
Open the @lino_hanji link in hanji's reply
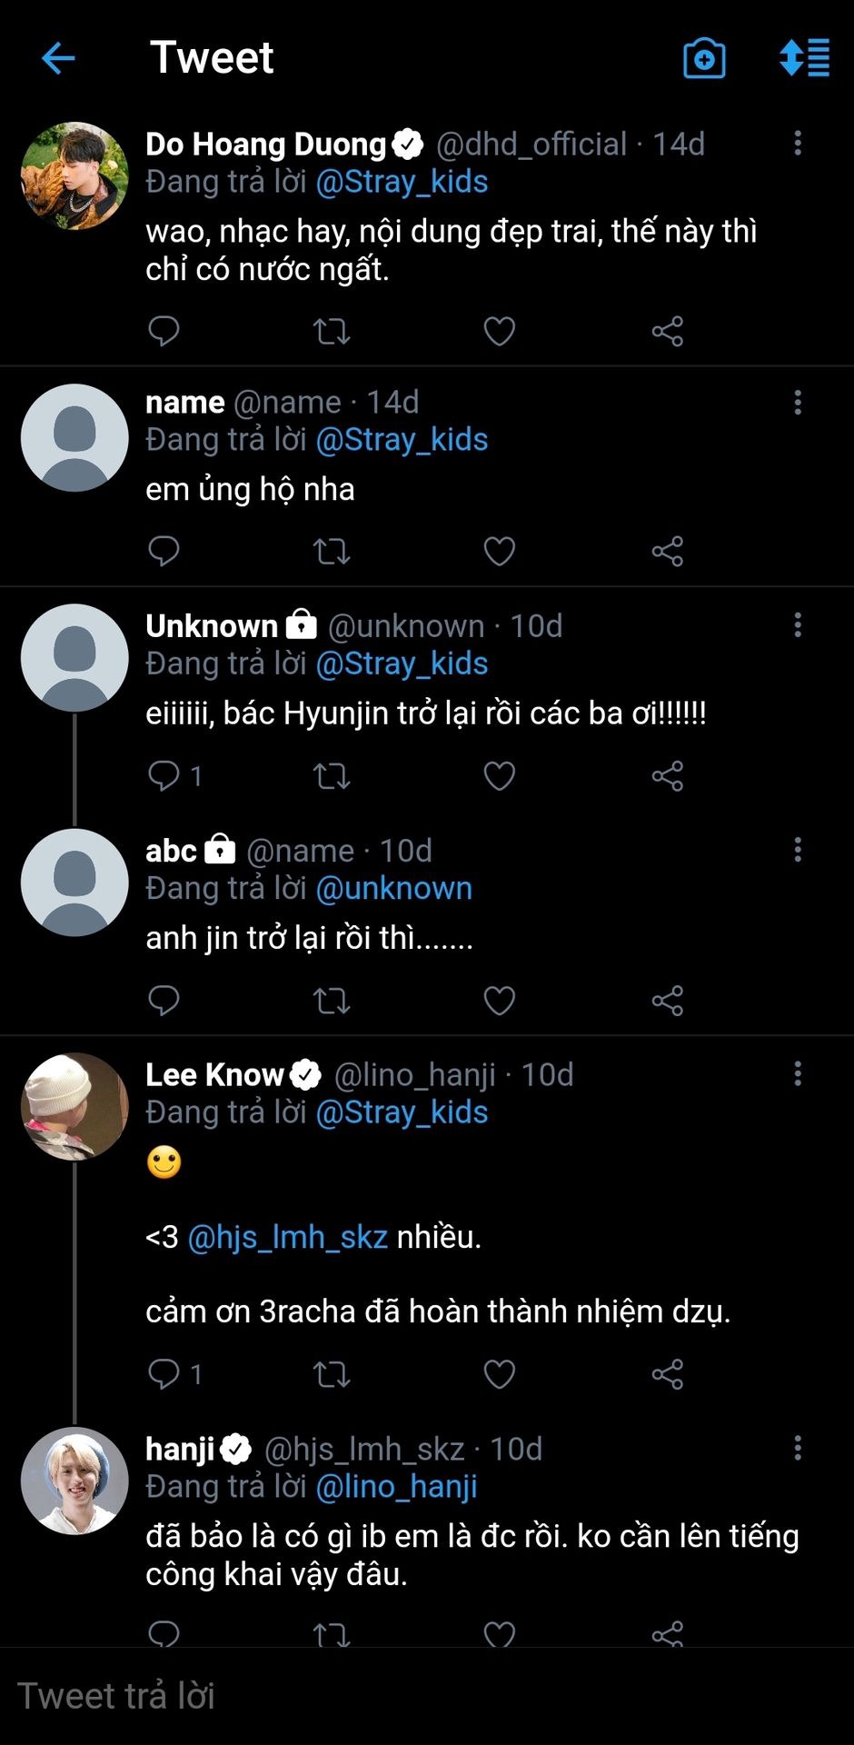tap(396, 1486)
